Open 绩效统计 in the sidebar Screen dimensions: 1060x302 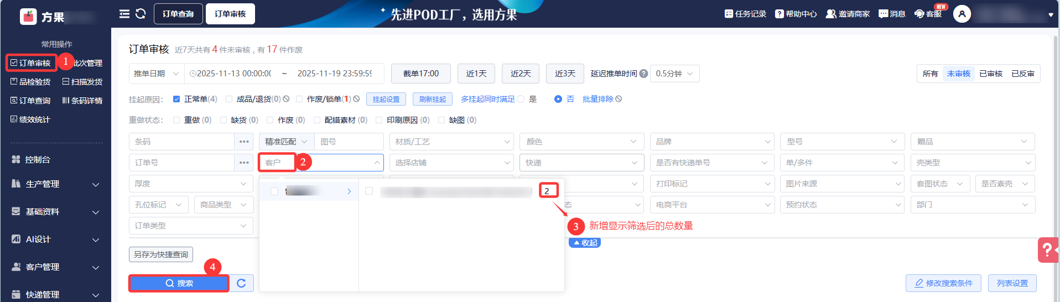(x=31, y=119)
